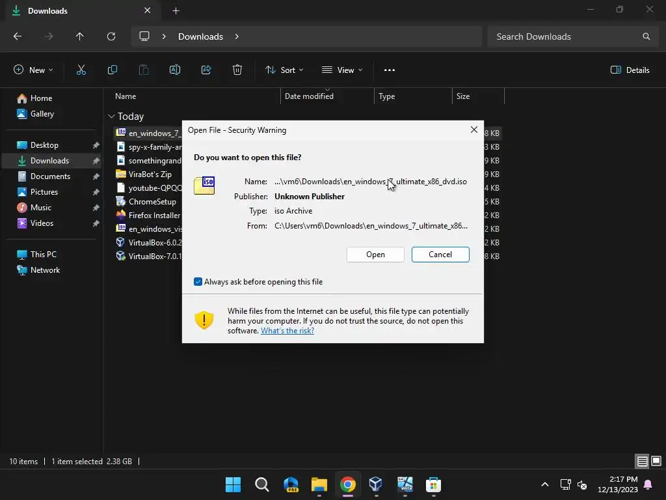Open Pictures in navigation pane

click(x=44, y=192)
